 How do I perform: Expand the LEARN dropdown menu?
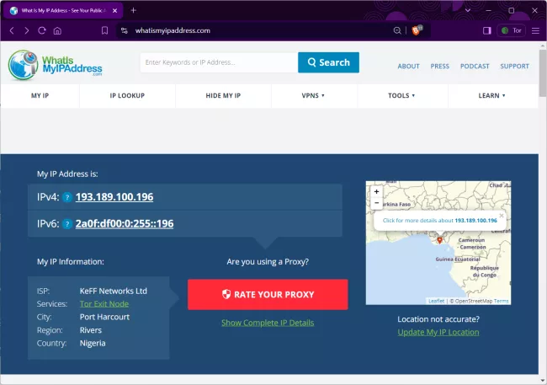click(x=491, y=96)
